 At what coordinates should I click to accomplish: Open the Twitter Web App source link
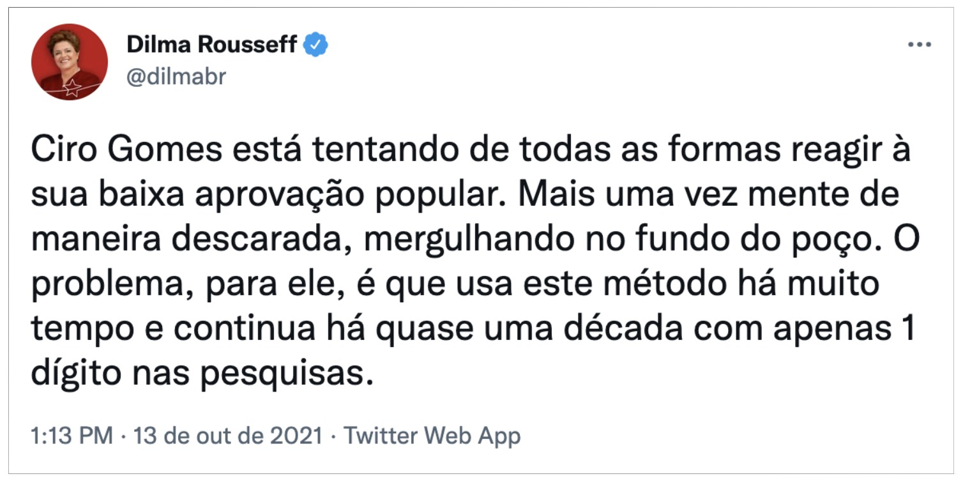[432, 436]
